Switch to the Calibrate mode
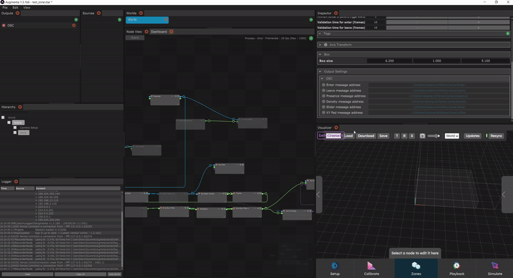The width and height of the screenshot is (513, 278). 372,267
